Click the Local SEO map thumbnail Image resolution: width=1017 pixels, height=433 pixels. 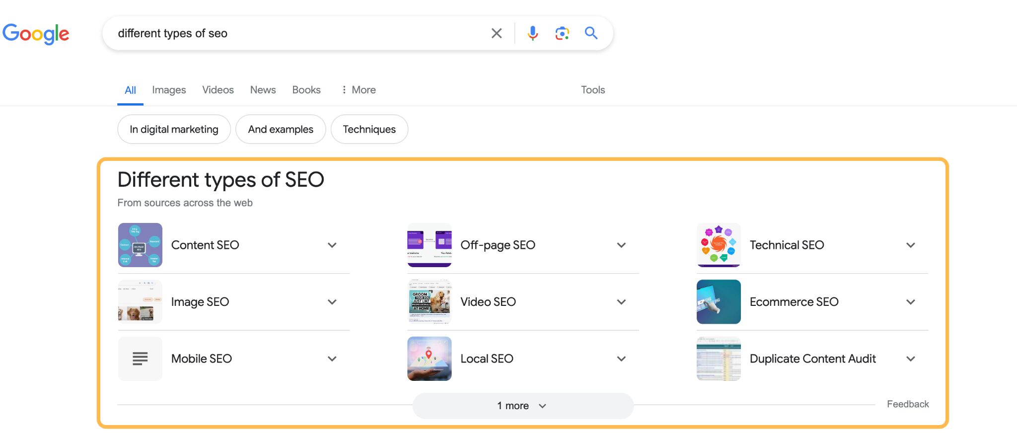pos(430,359)
